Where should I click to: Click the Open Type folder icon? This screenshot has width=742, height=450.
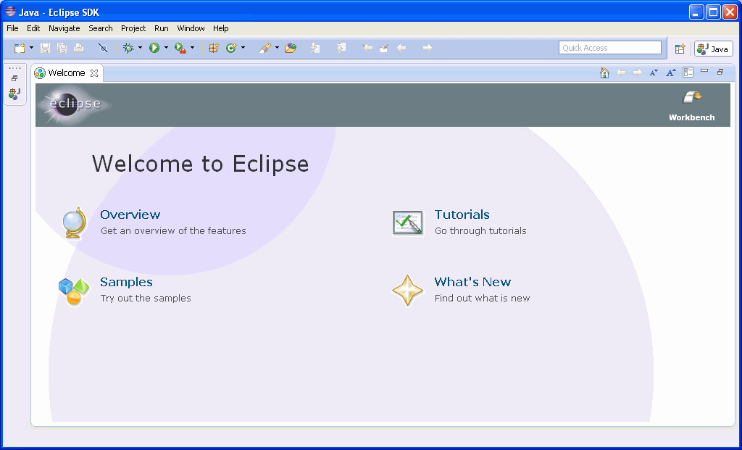point(291,48)
